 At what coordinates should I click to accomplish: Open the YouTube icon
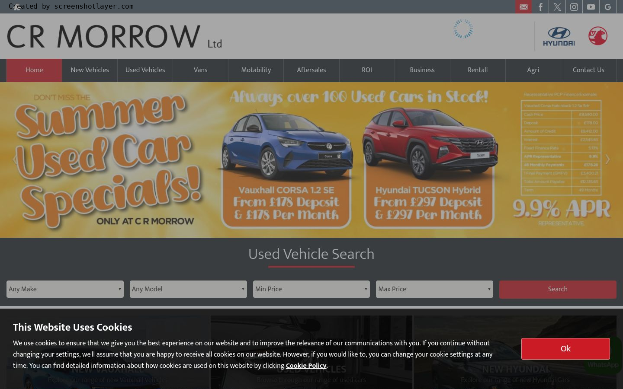pyautogui.click(x=591, y=7)
